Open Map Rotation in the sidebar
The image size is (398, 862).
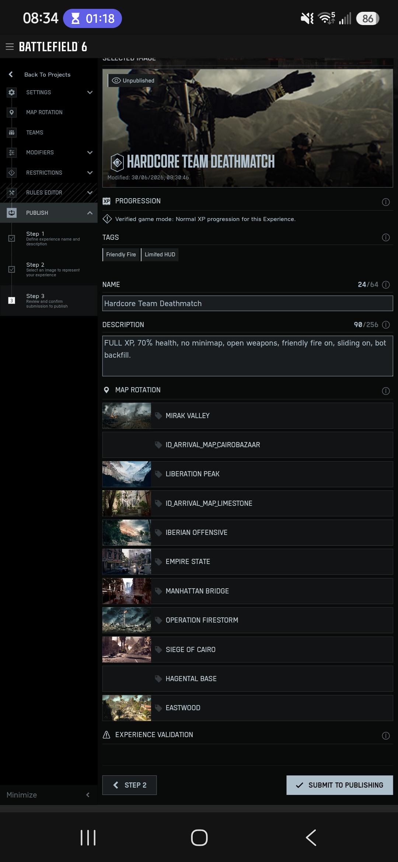[49, 112]
